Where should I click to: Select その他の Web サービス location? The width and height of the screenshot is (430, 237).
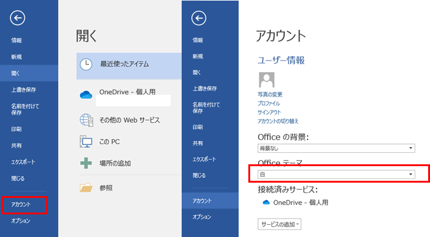[129, 120]
